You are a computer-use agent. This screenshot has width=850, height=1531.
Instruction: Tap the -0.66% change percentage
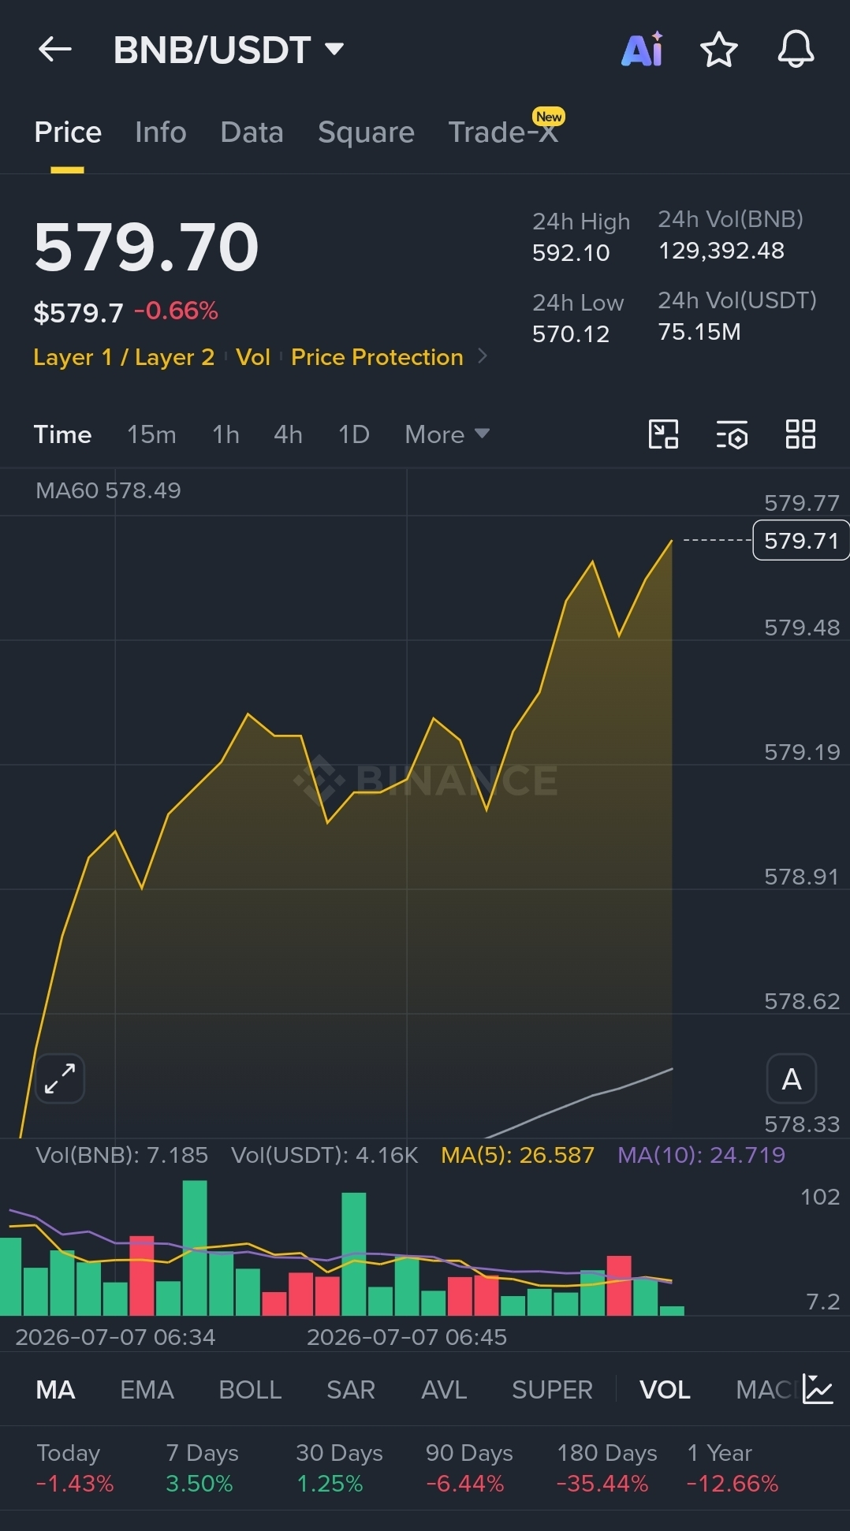pyautogui.click(x=176, y=311)
